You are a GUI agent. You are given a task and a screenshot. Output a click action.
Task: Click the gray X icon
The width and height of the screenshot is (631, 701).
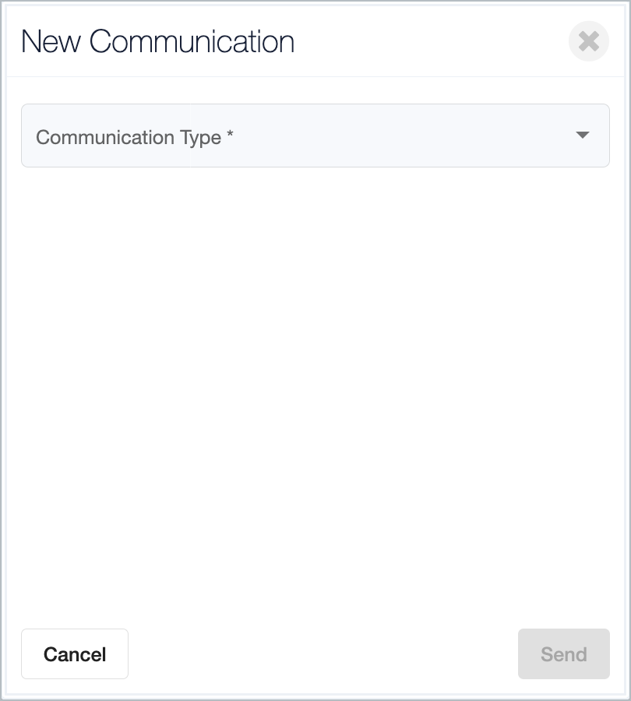[x=588, y=41]
